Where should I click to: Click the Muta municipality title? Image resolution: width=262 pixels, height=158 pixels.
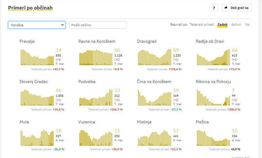coord(25,122)
